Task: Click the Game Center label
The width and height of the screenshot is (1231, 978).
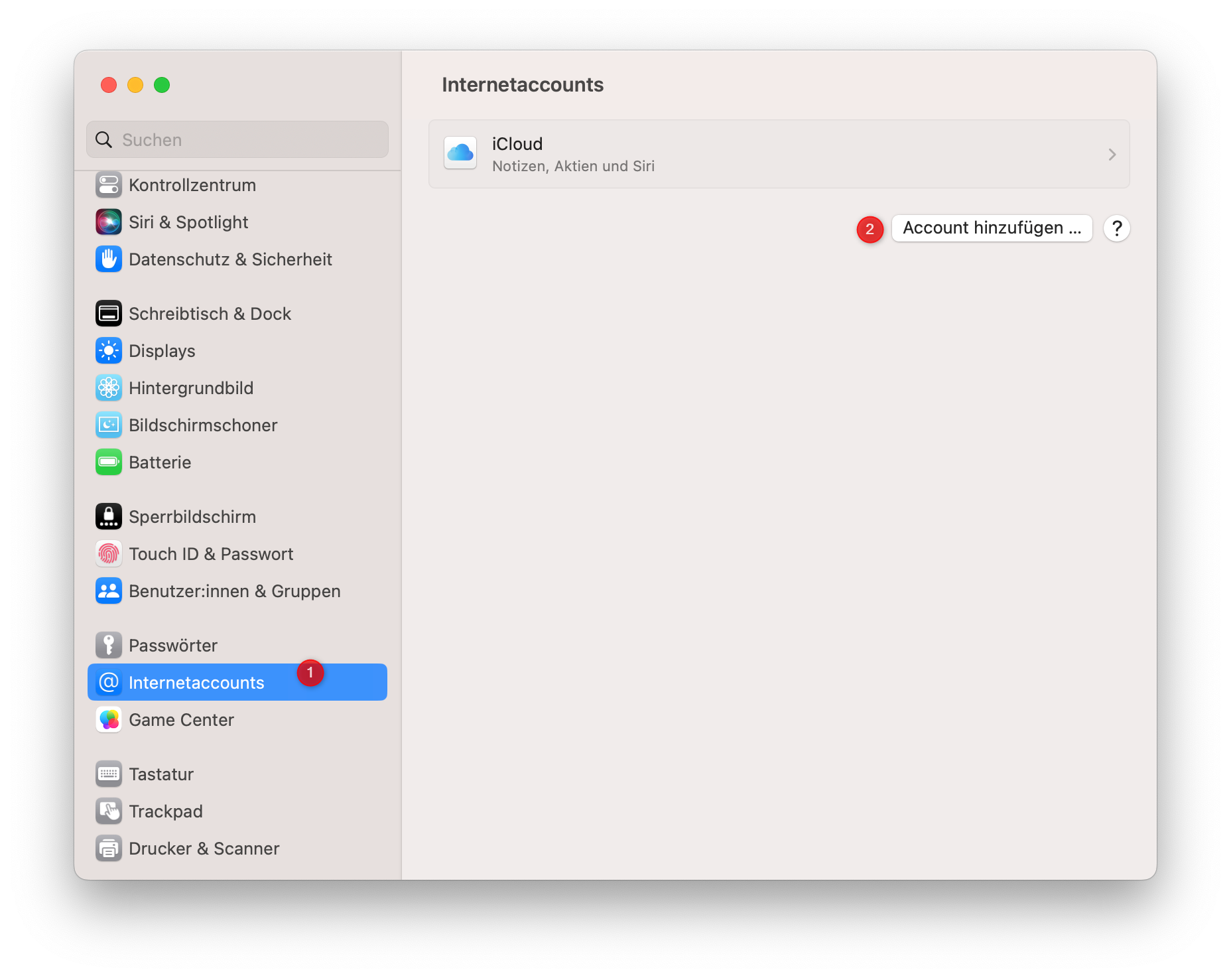Action: point(182,720)
